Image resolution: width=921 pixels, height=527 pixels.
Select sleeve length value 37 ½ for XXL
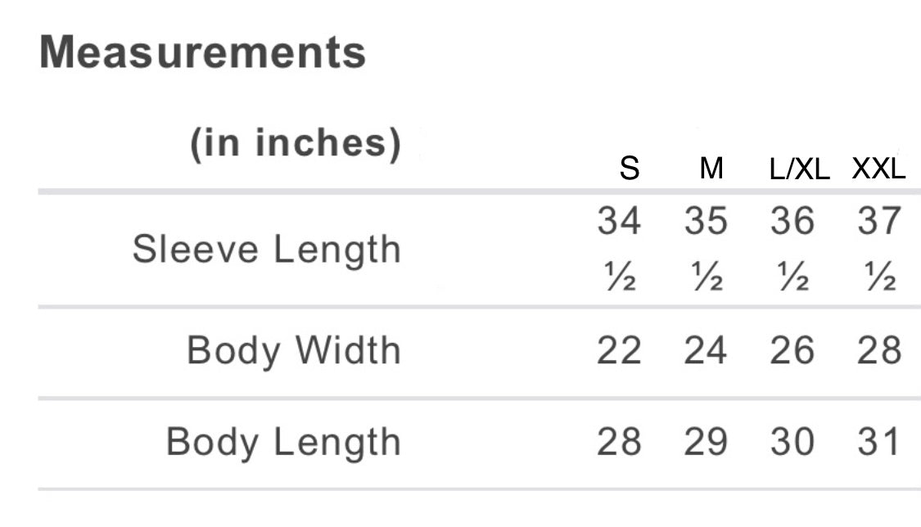(x=879, y=247)
